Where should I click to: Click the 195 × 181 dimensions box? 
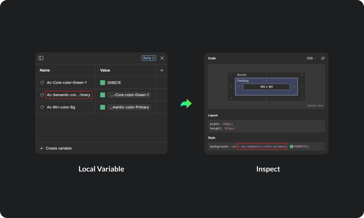(266, 87)
